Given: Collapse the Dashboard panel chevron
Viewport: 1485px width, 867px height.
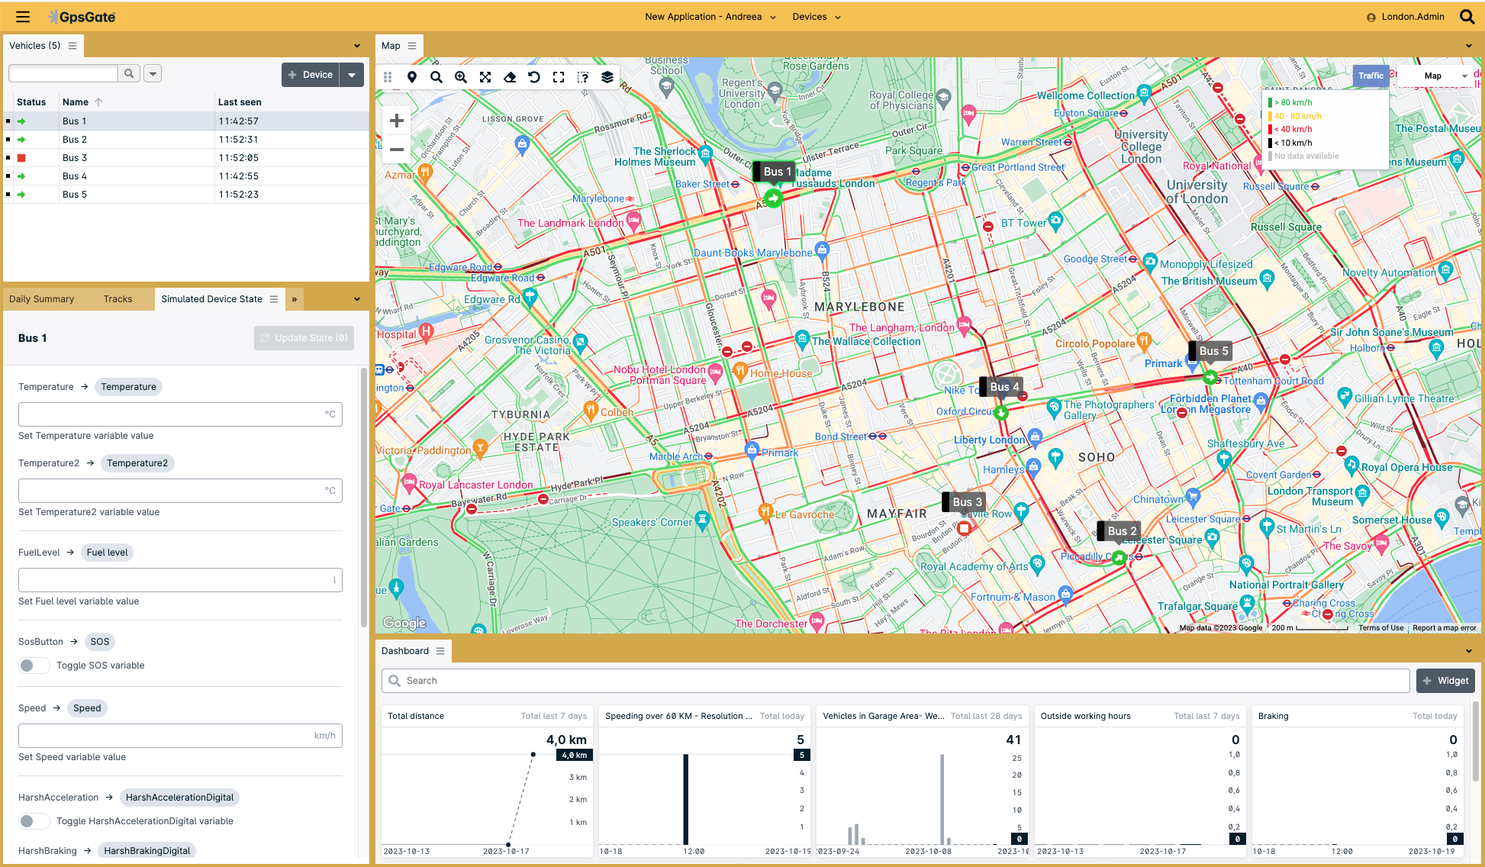Looking at the screenshot, I should 1469,651.
